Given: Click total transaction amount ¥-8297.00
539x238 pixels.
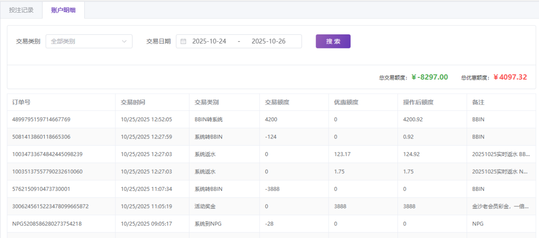Looking at the screenshot, I should [x=430, y=77].
